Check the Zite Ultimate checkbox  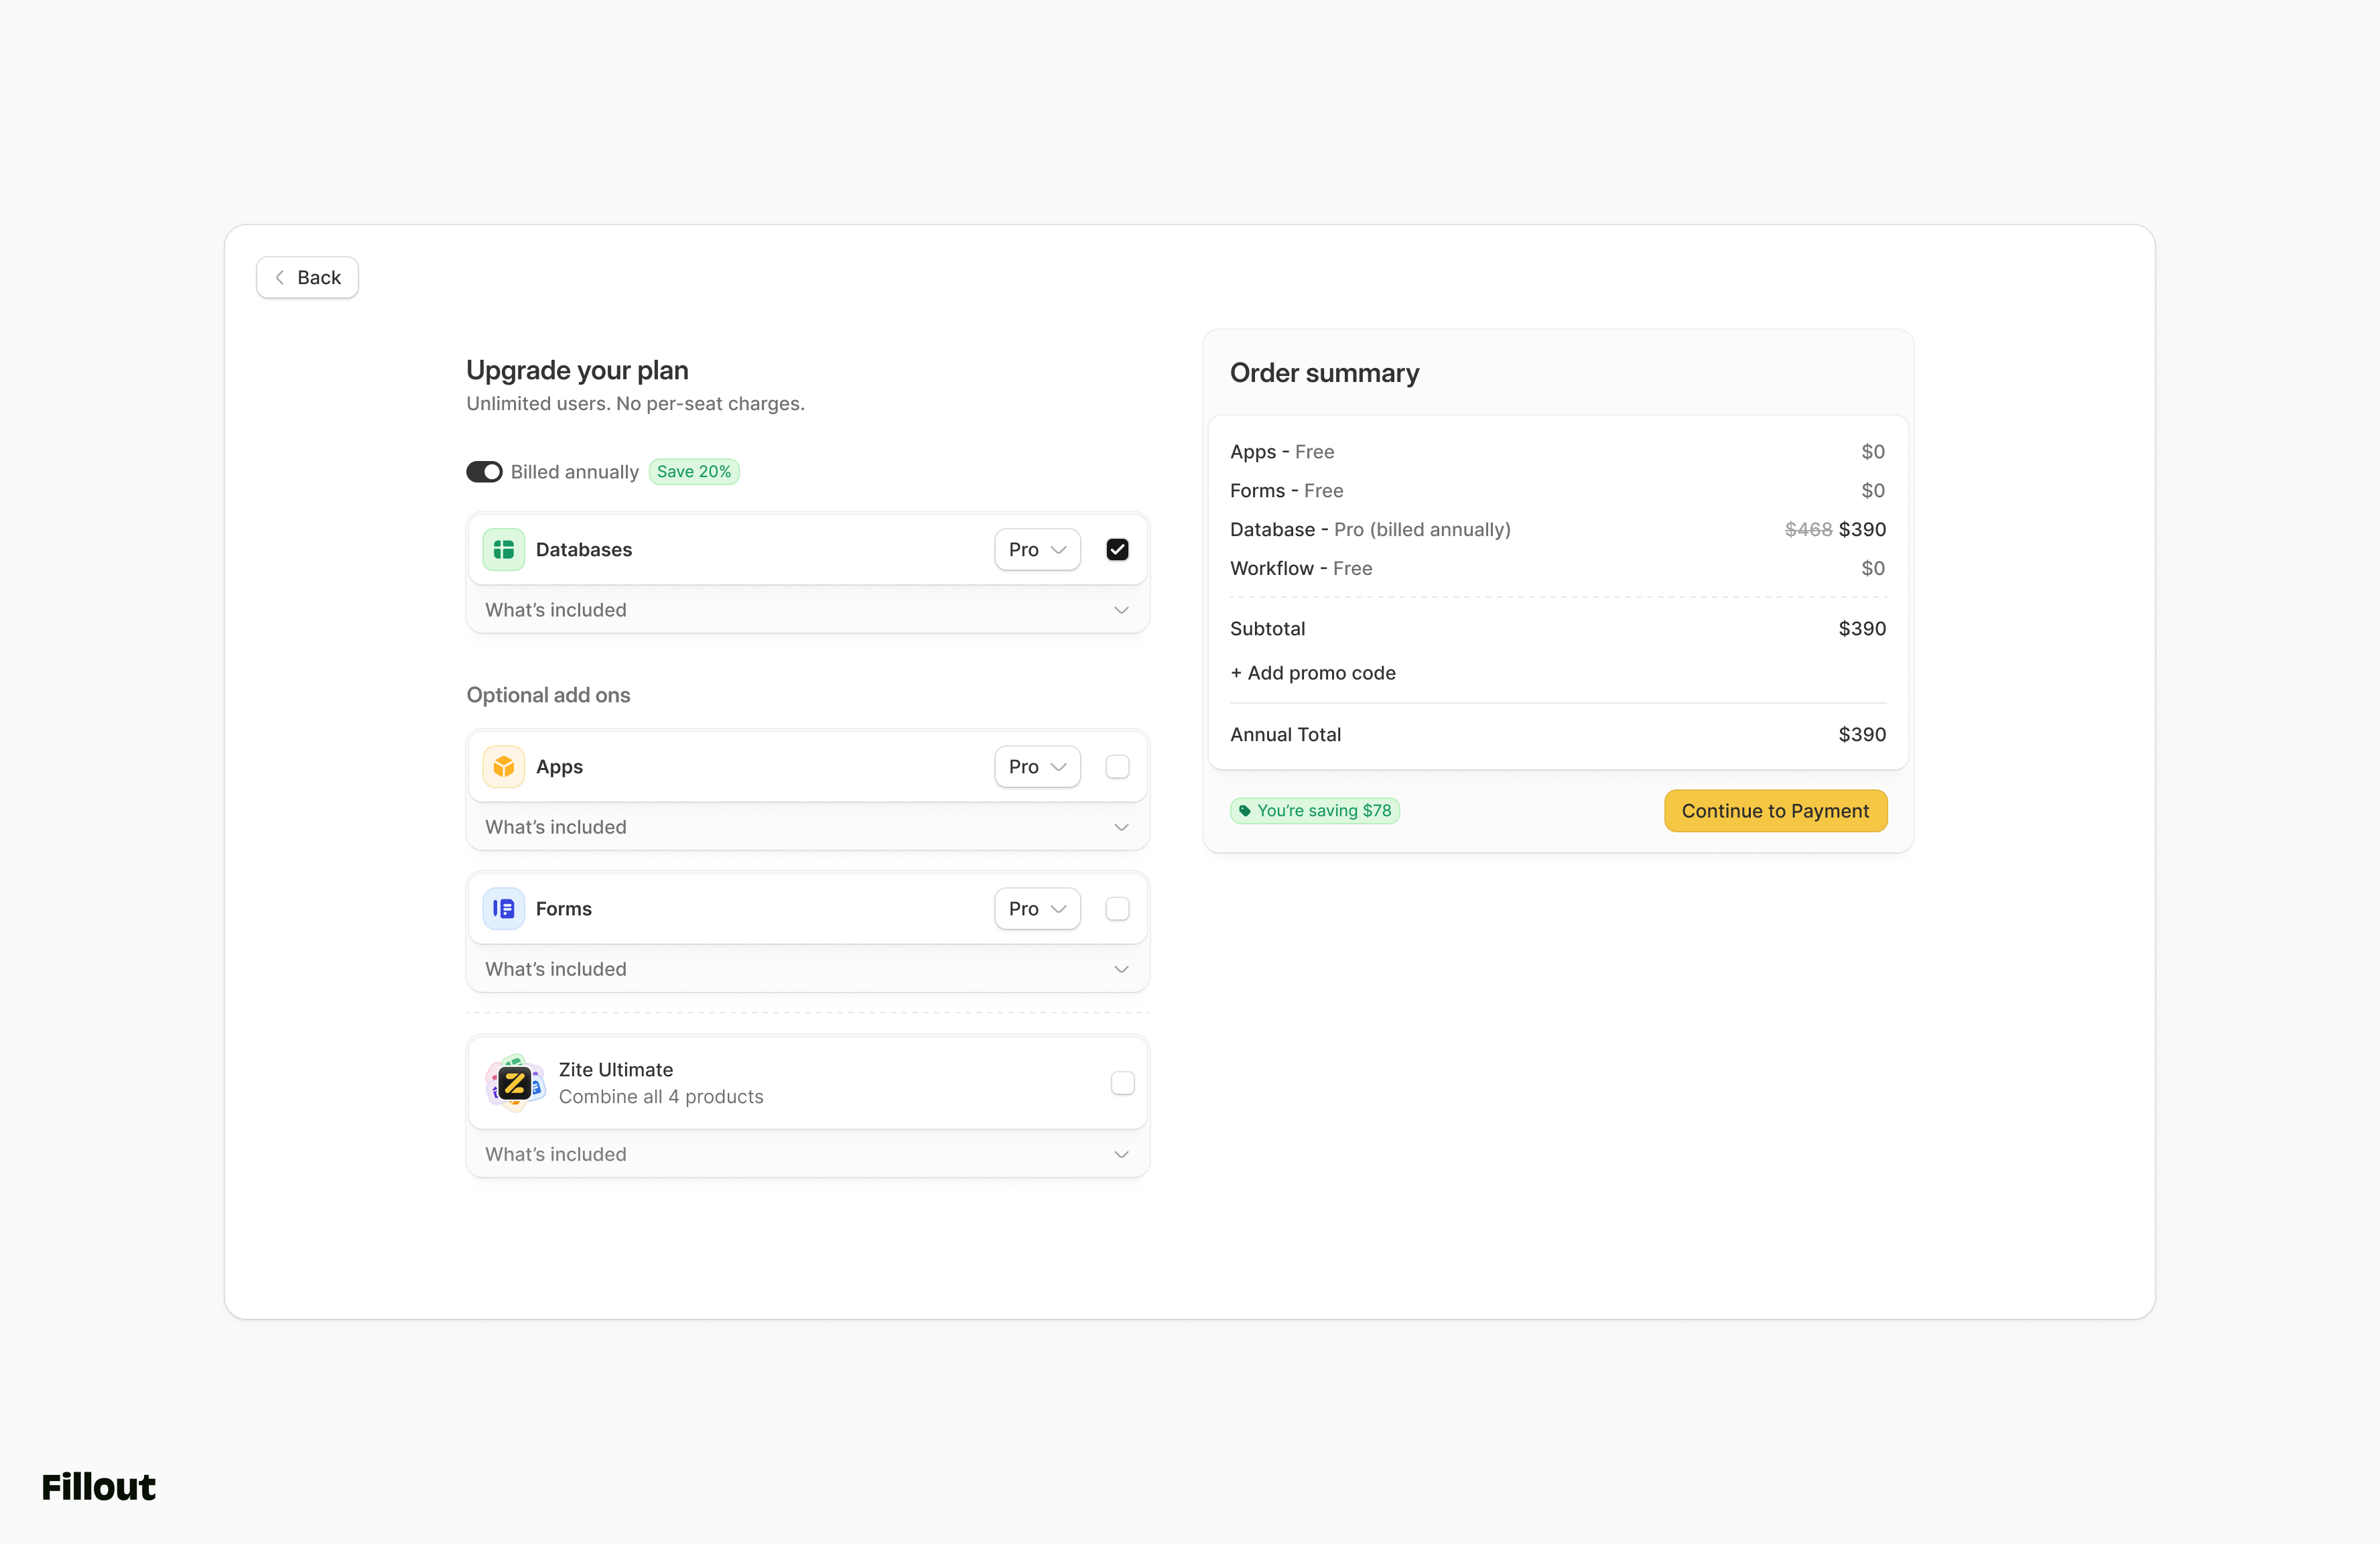[x=1122, y=1082]
